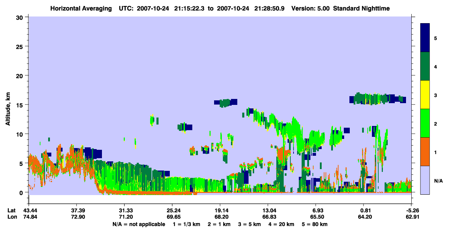Click the orange colorbar segment labeled 1
The height and width of the screenshot is (234, 457).
(425, 152)
